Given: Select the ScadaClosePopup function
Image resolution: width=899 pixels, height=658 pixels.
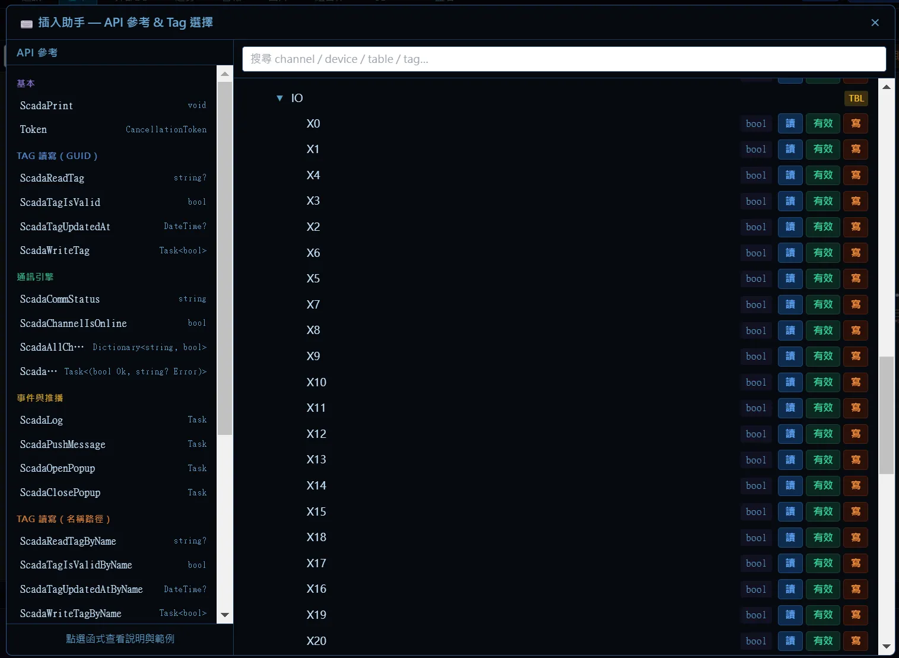Looking at the screenshot, I should pyautogui.click(x=113, y=492).
